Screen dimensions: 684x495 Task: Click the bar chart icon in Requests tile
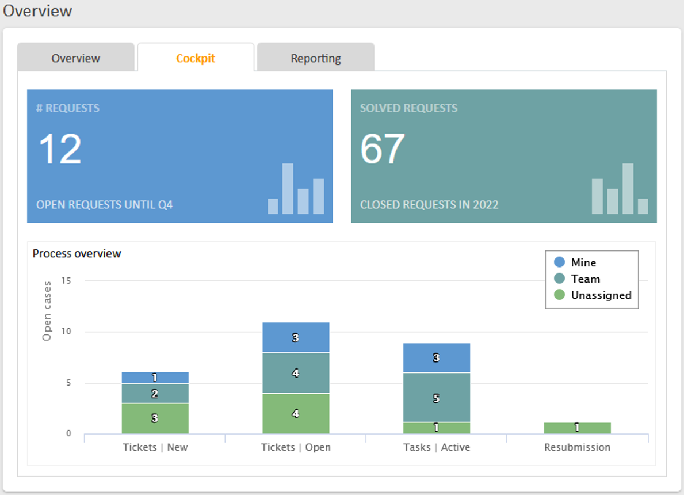[296, 189]
